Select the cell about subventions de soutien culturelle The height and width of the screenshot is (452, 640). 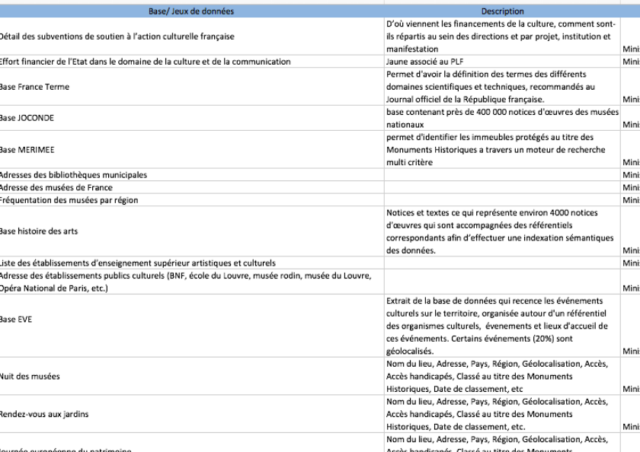117,36
